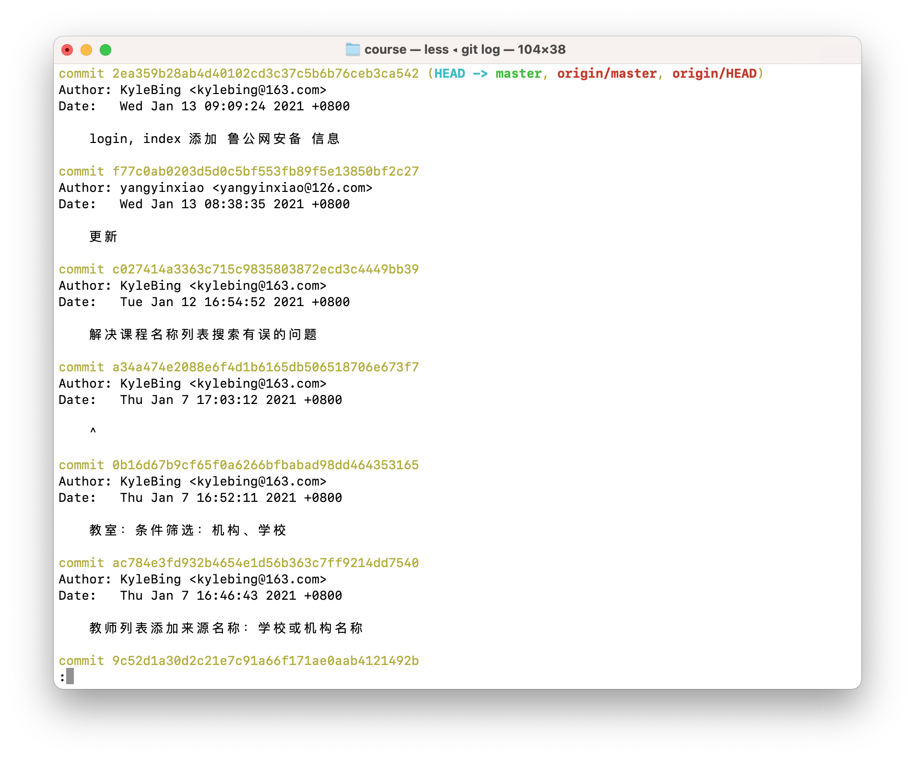Click the yellow commit hash 2ea359b28ab4

[x=264, y=73]
